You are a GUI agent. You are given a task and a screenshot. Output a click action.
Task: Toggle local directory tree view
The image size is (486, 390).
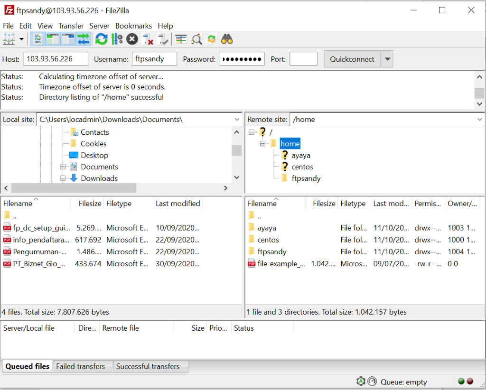tap(53, 39)
